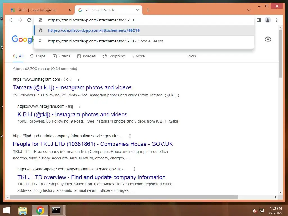Open options beside People for TKLJ LTD URL
This screenshot has height=216, width=288.
tap(130, 136)
